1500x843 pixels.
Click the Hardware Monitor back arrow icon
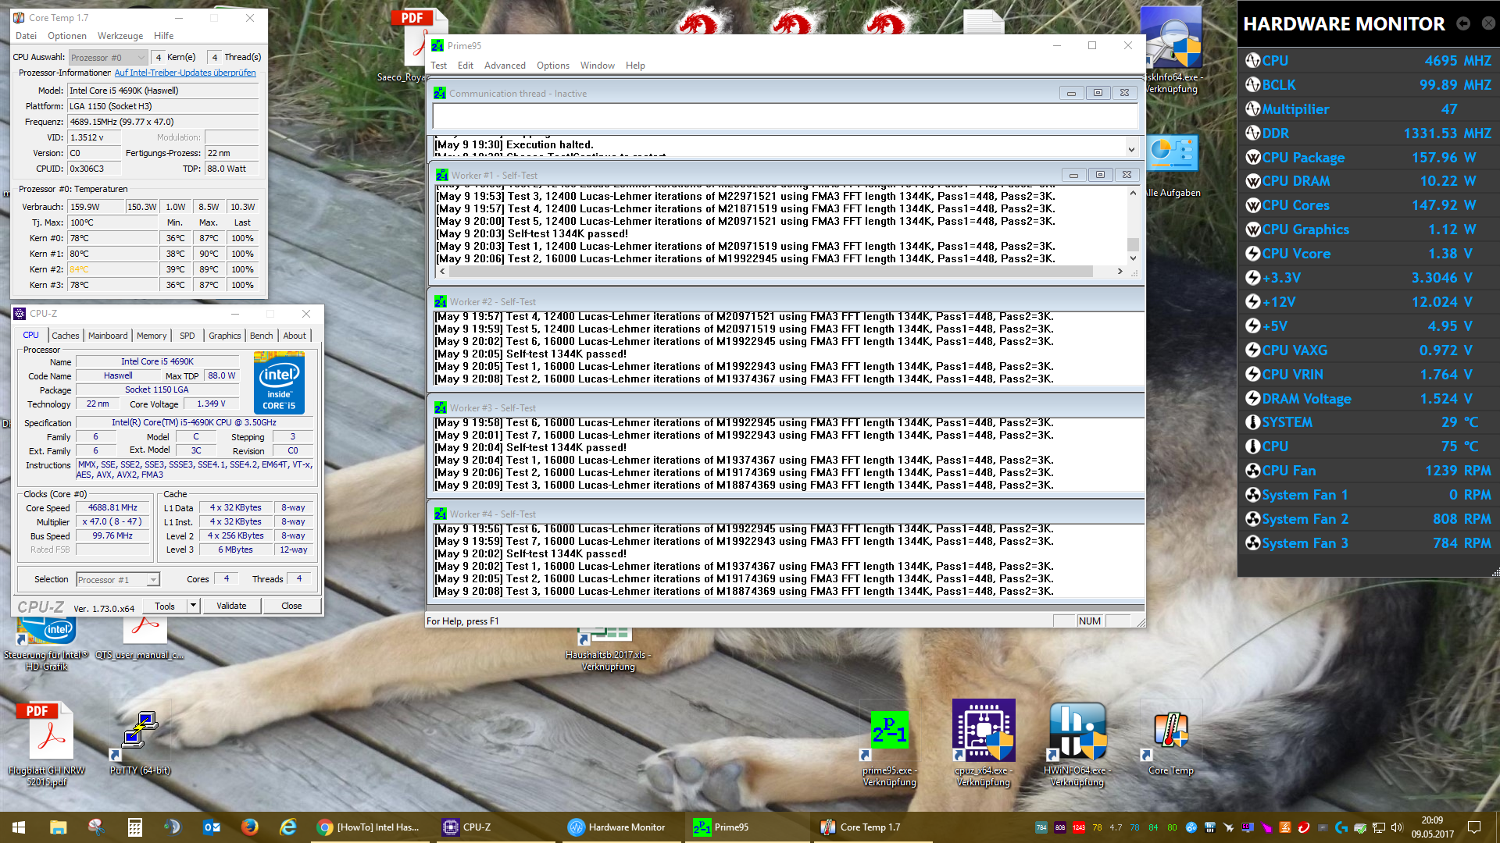click(1463, 23)
